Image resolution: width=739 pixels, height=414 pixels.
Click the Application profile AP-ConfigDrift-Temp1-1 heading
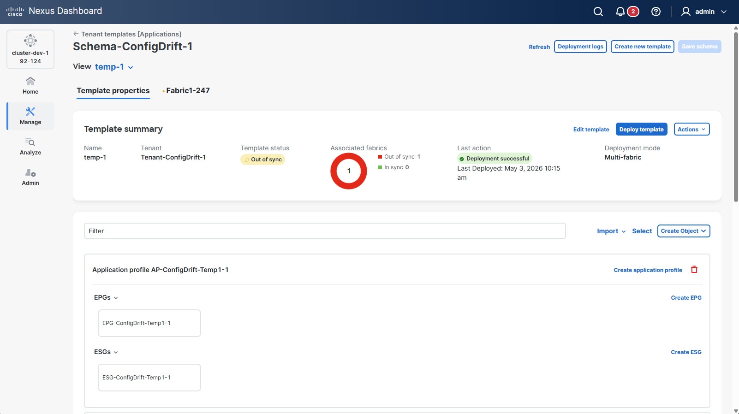[x=161, y=270]
